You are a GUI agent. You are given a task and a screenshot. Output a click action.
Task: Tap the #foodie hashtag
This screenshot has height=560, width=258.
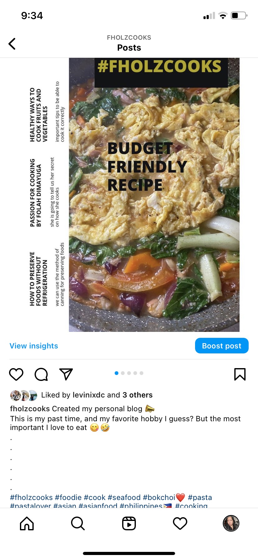coord(68,497)
